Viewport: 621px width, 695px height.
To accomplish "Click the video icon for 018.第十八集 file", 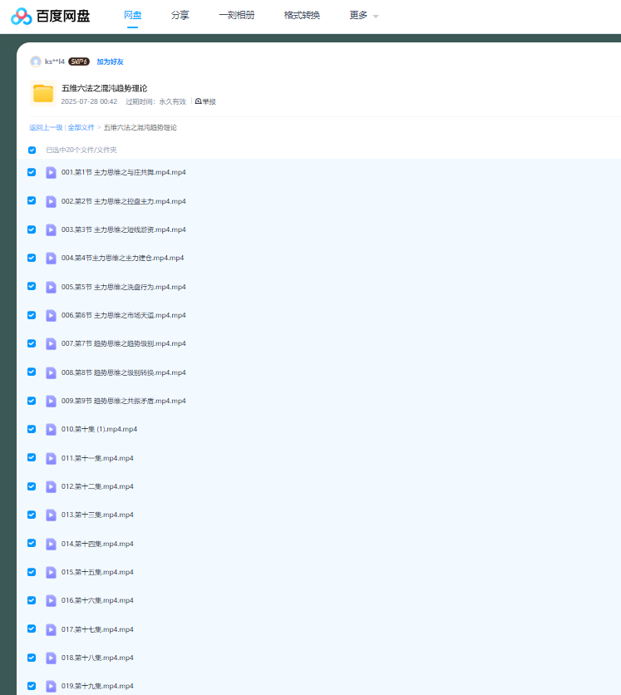I will tap(51, 658).
